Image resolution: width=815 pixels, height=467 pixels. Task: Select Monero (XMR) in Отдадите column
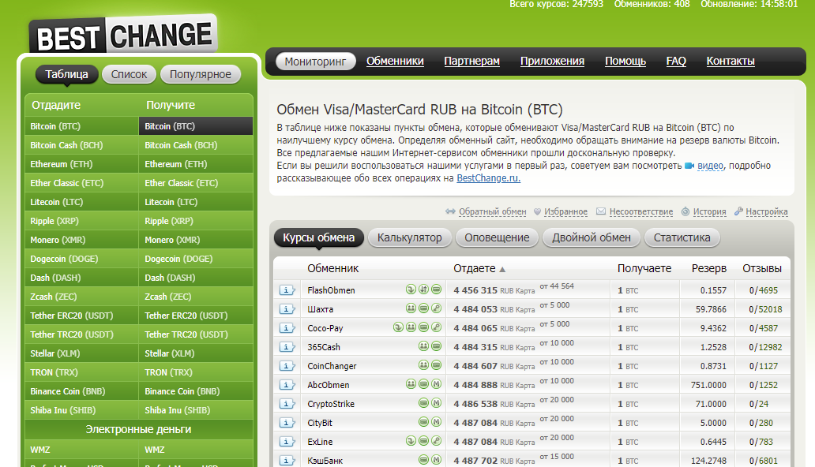pyautogui.click(x=81, y=240)
